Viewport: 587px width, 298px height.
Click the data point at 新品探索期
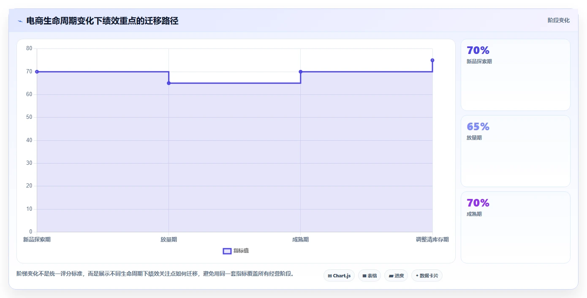pos(37,72)
